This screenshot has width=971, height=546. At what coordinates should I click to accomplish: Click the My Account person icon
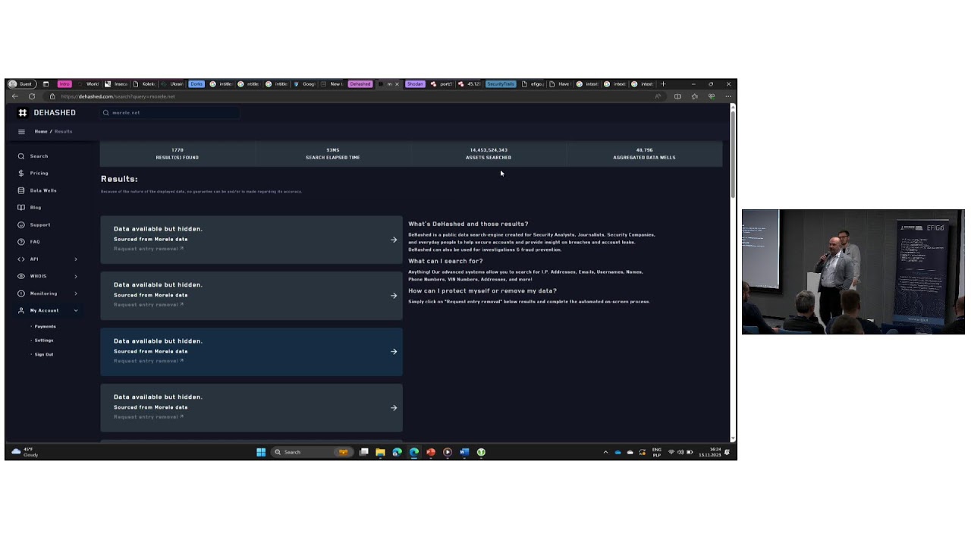(x=21, y=310)
